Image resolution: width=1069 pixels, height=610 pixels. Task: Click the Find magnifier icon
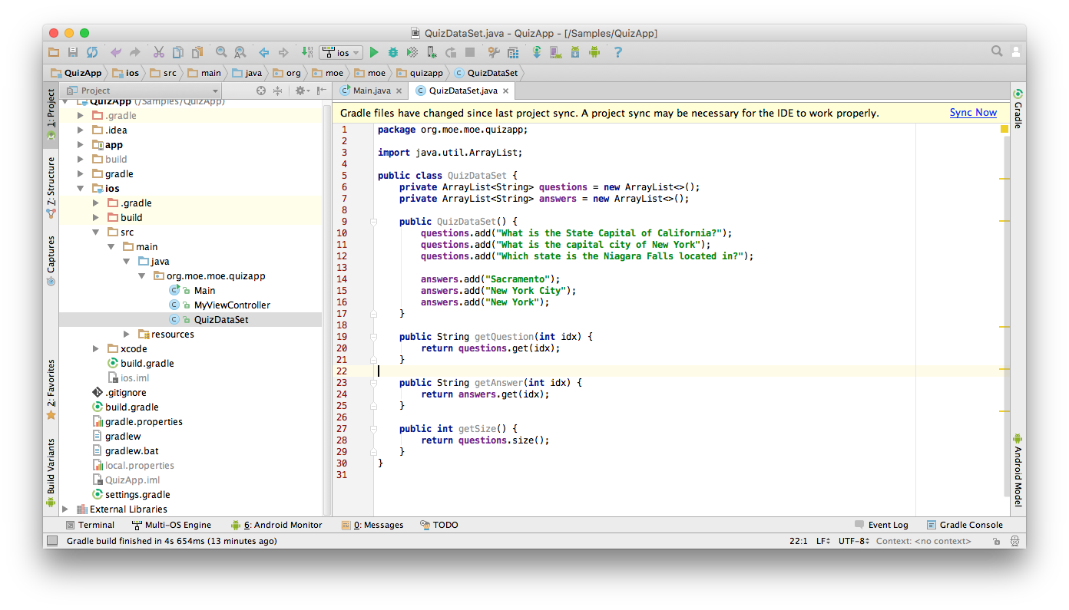point(221,52)
